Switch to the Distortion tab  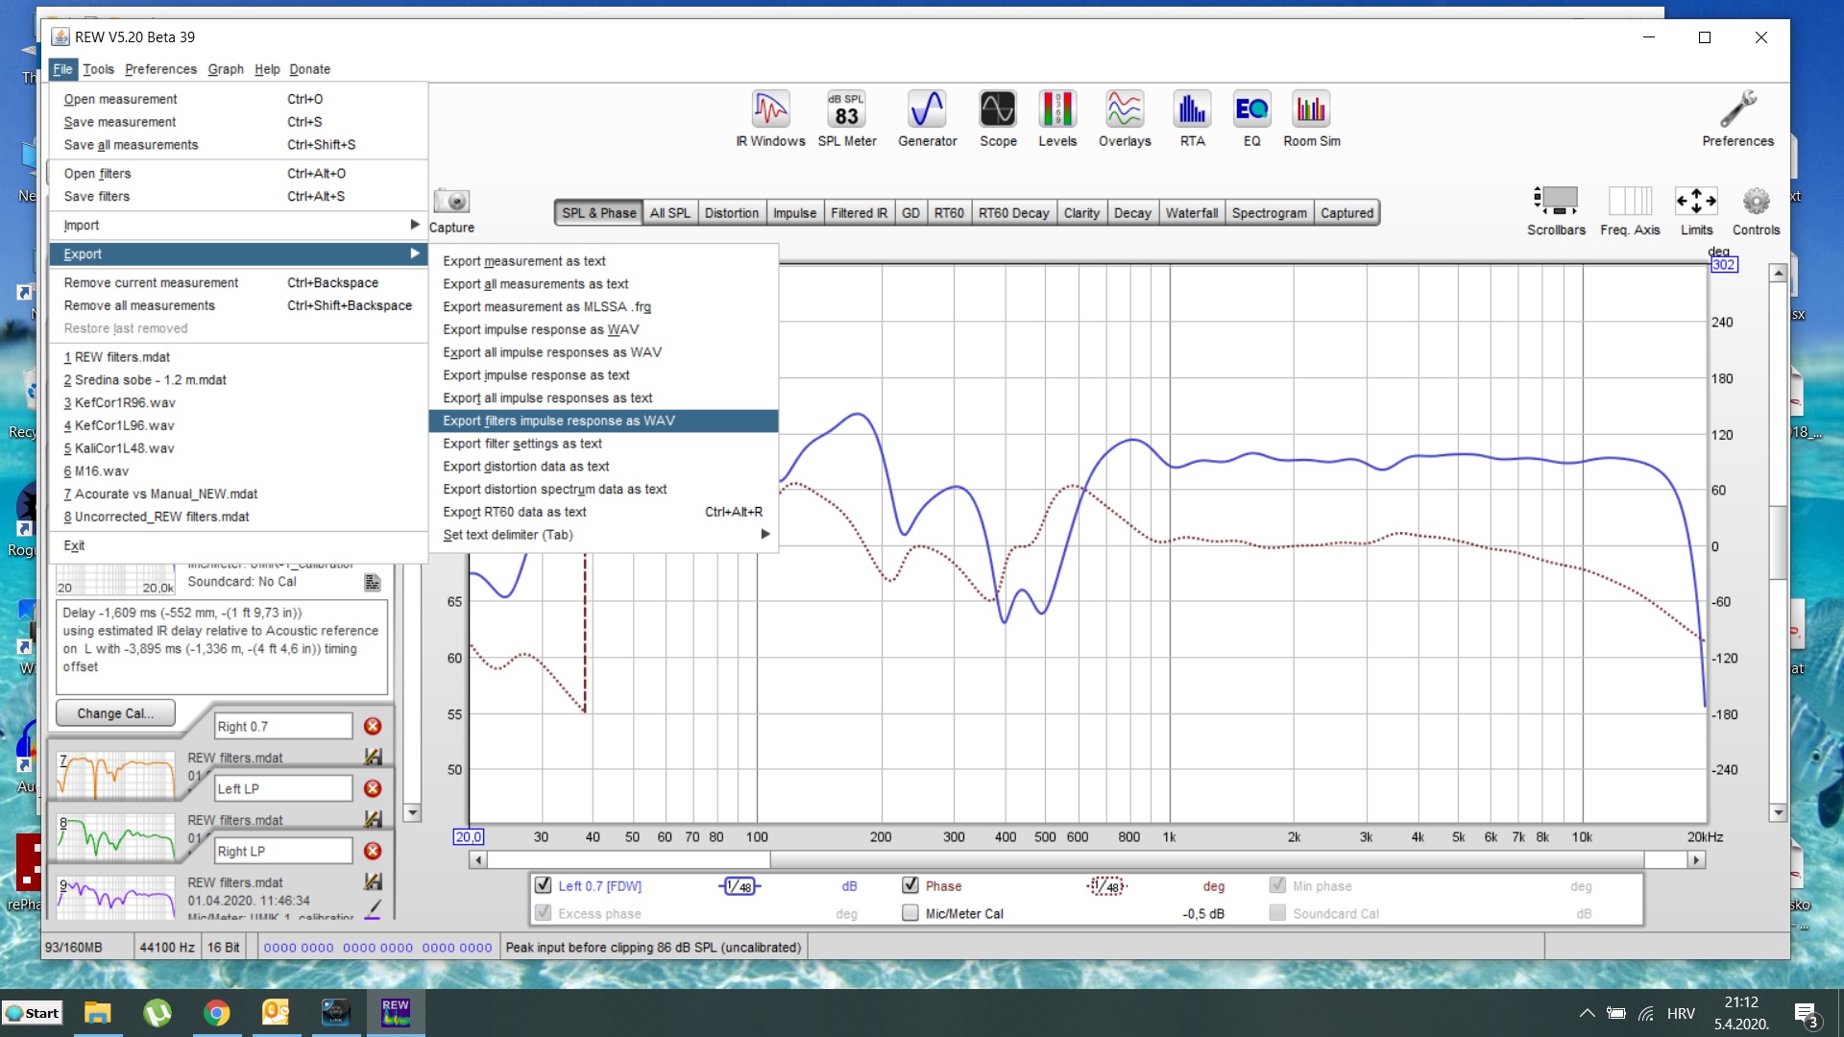[731, 213]
